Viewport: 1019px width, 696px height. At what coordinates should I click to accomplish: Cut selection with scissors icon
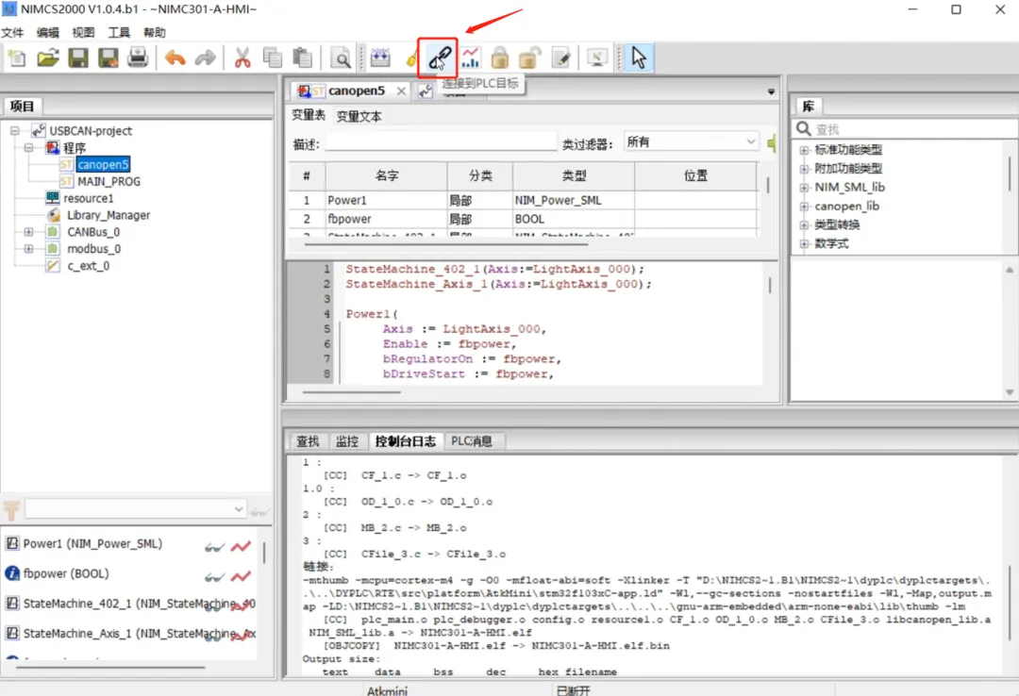pyautogui.click(x=242, y=58)
